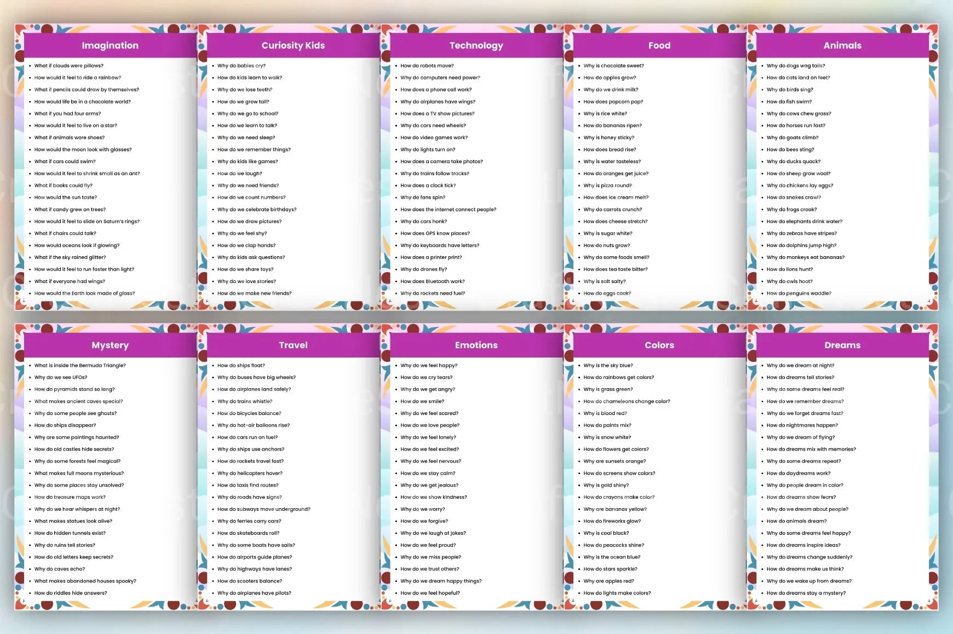Select 'How do riddles hide answers?' line

point(71,593)
